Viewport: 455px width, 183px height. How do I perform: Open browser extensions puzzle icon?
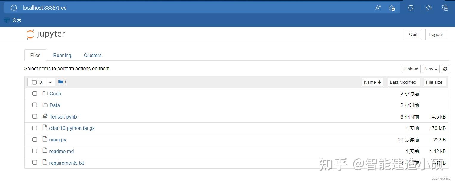[x=411, y=8]
